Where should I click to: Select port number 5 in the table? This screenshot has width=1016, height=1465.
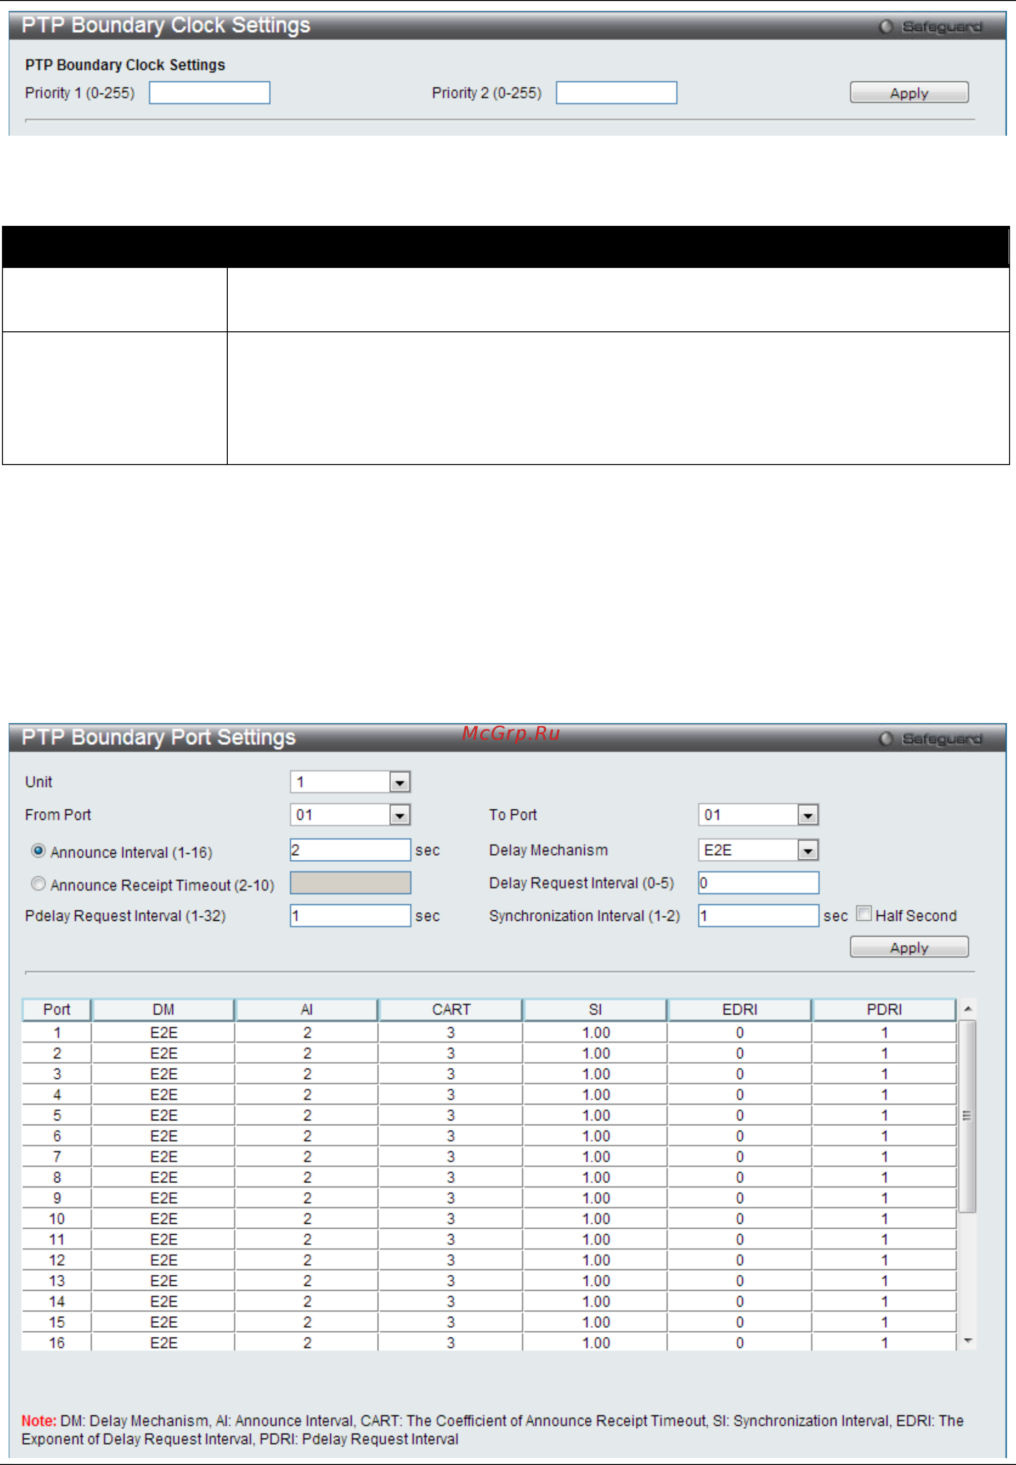pyautogui.click(x=56, y=1115)
